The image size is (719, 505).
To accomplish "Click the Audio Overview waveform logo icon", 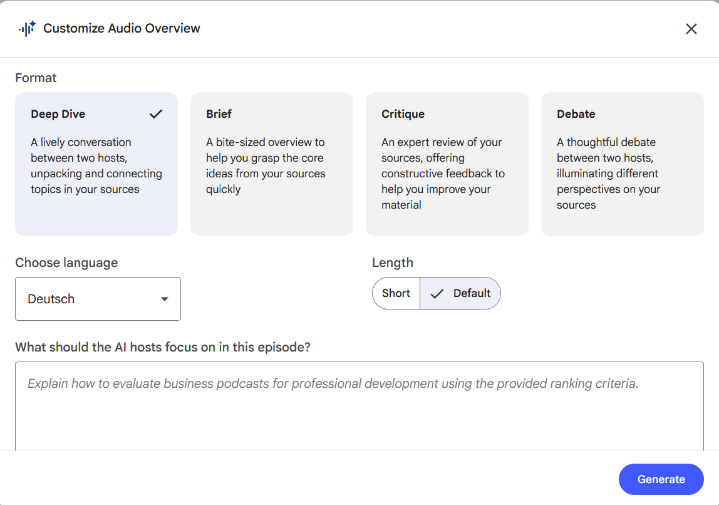I will pyautogui.click(x=27, y=28).
